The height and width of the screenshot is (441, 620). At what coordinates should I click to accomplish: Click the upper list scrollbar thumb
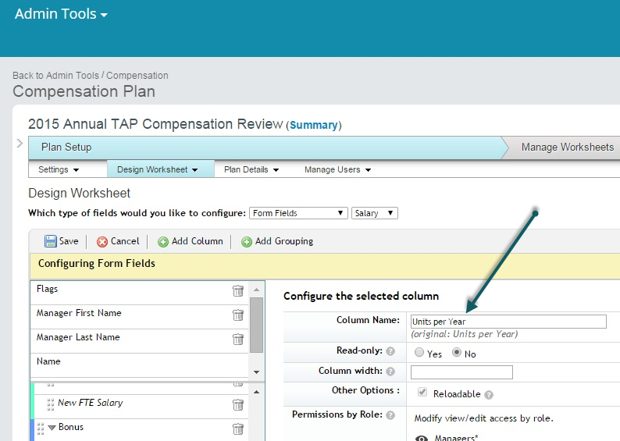click(x=257, y=325)
